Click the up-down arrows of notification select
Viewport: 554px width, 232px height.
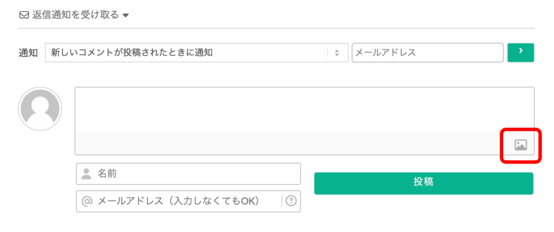pyautogui.click(x=337, y=53)
